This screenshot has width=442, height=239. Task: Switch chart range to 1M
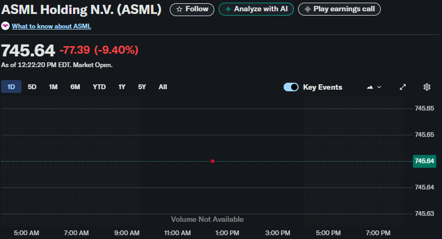[x=53, y=87]
